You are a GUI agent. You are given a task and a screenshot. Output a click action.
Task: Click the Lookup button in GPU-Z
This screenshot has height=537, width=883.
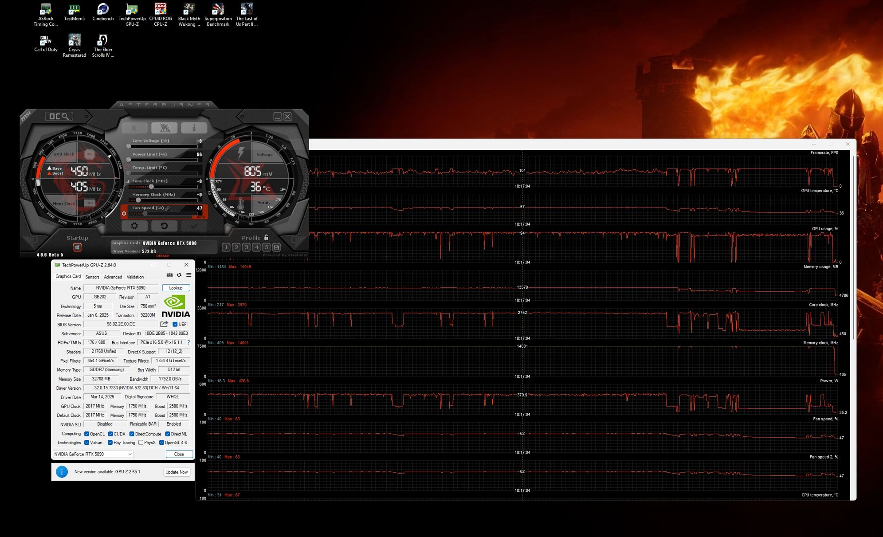[176, 288]
